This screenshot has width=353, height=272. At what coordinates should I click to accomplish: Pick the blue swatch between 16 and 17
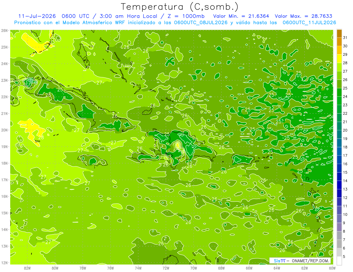[x=339, y=160]
